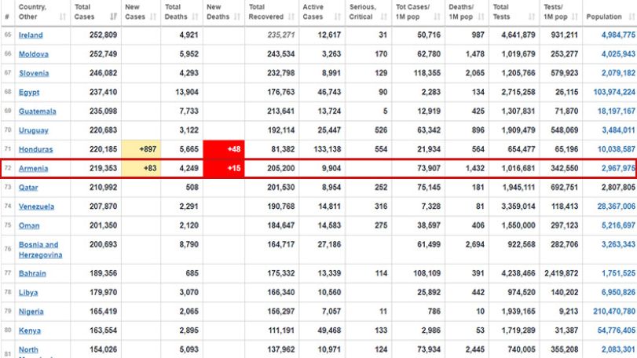
Task: Click Tot Cases/1M pop sort icon
Action: coord(437,16)
